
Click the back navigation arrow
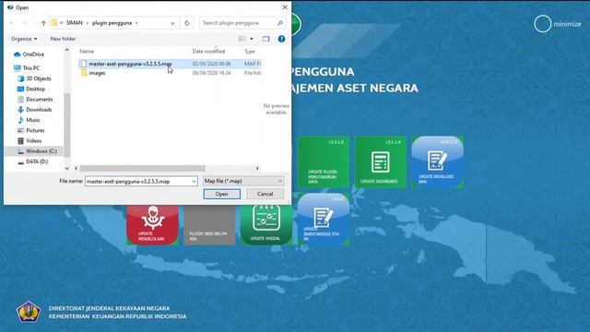click(12, 23)
